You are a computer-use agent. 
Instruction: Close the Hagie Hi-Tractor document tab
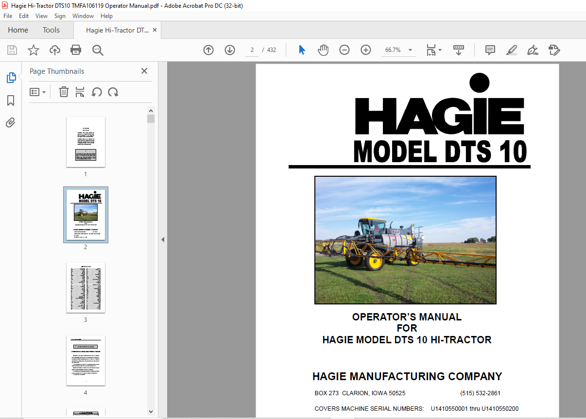coord(155,30)
